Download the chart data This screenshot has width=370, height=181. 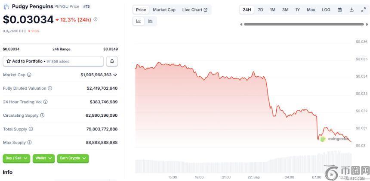point(351,9)
